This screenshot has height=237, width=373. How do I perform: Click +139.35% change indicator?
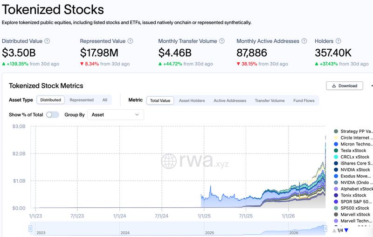pos(15,64)
